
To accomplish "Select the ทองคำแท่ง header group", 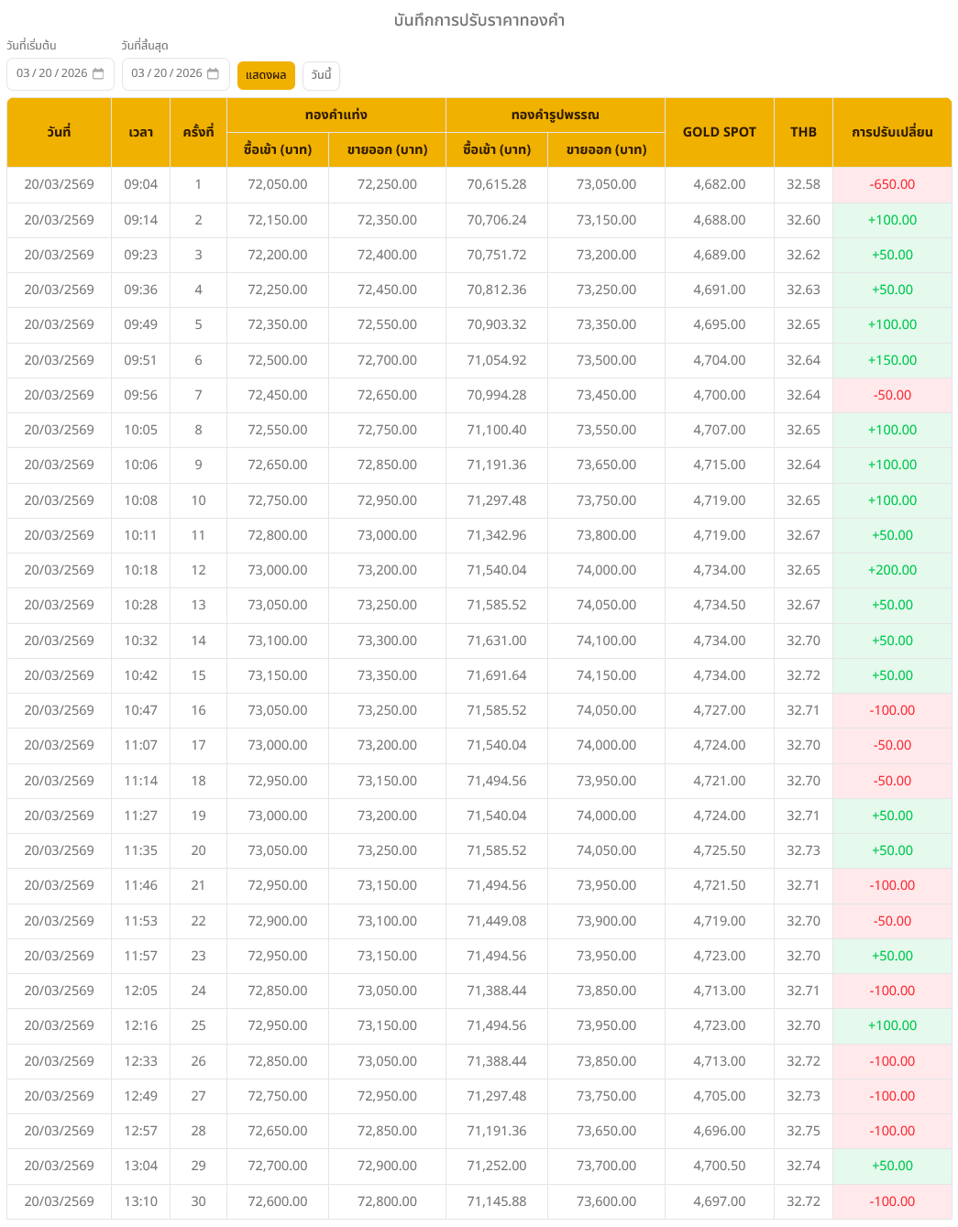I will (x=336, y=115).
